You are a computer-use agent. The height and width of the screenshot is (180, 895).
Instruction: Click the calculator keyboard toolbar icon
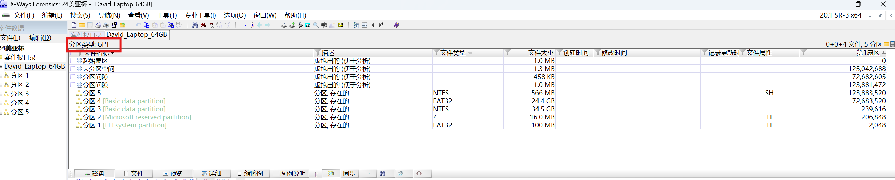pyautogui.click(x=308, y=25)
